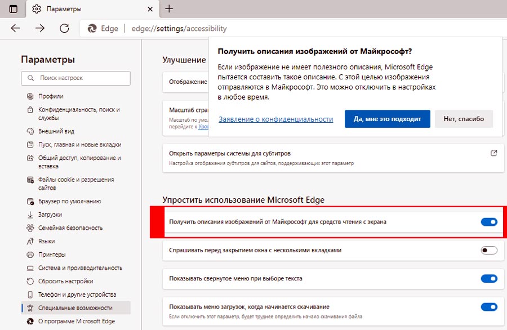This screenshot has height=330, width=507.
Task: Click the lock icon beside Конфиденциальность
Action: [x=30, y=110]
